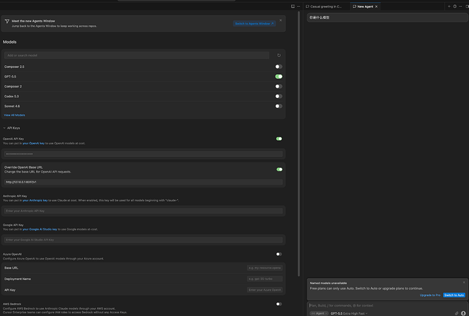
Task: Click the chat prompt input box
Action: click(x=386, y=306)
